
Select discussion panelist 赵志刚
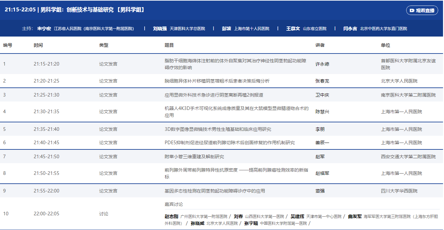[x=171, y=216]
